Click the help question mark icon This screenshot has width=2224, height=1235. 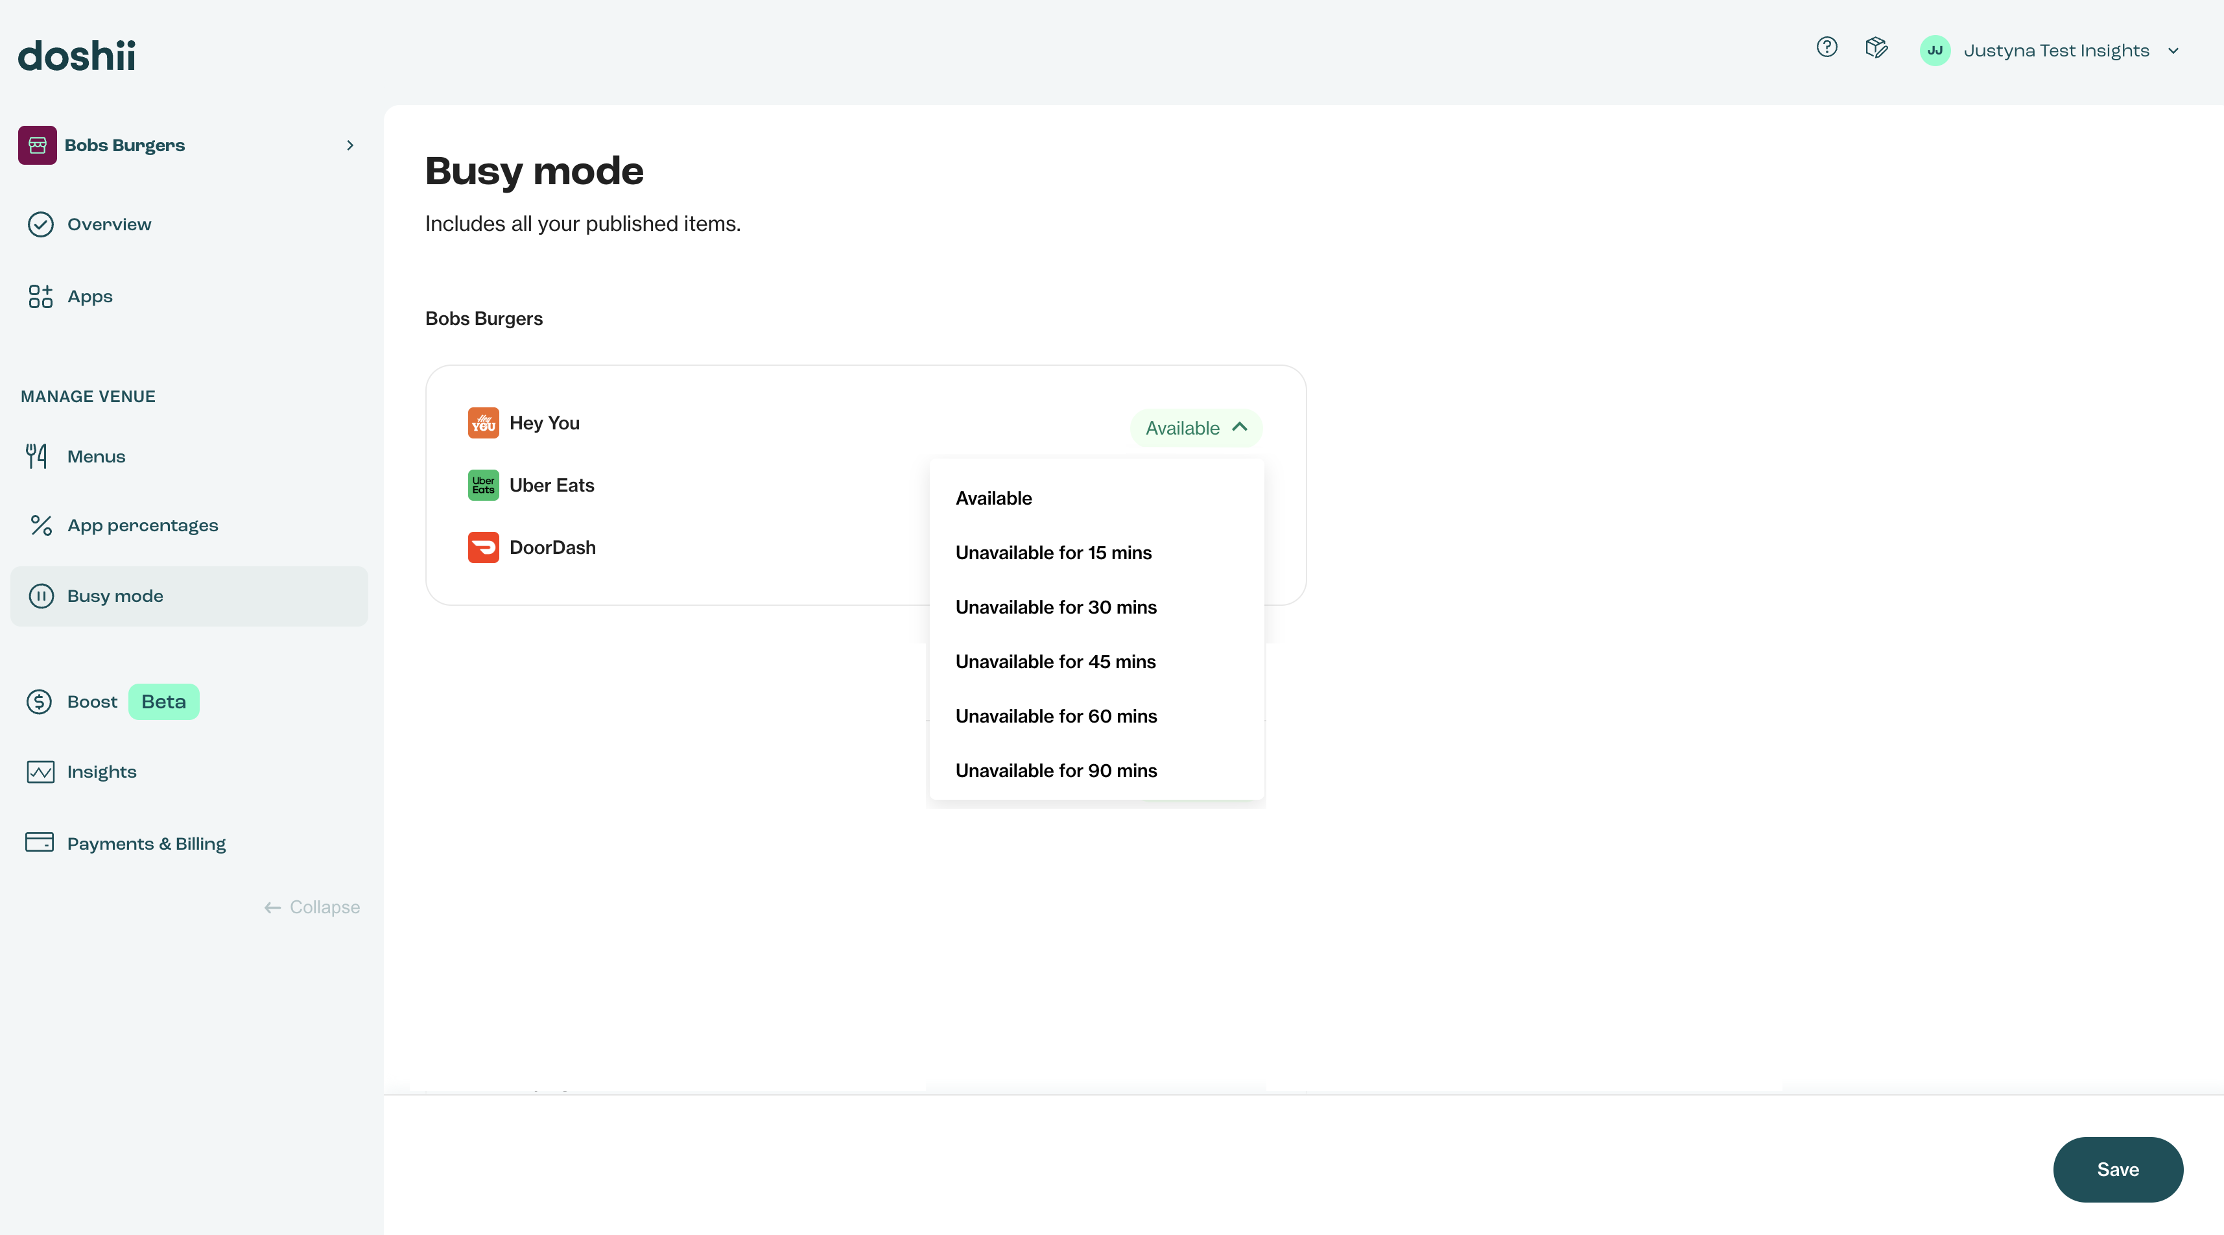point(1826,47)
